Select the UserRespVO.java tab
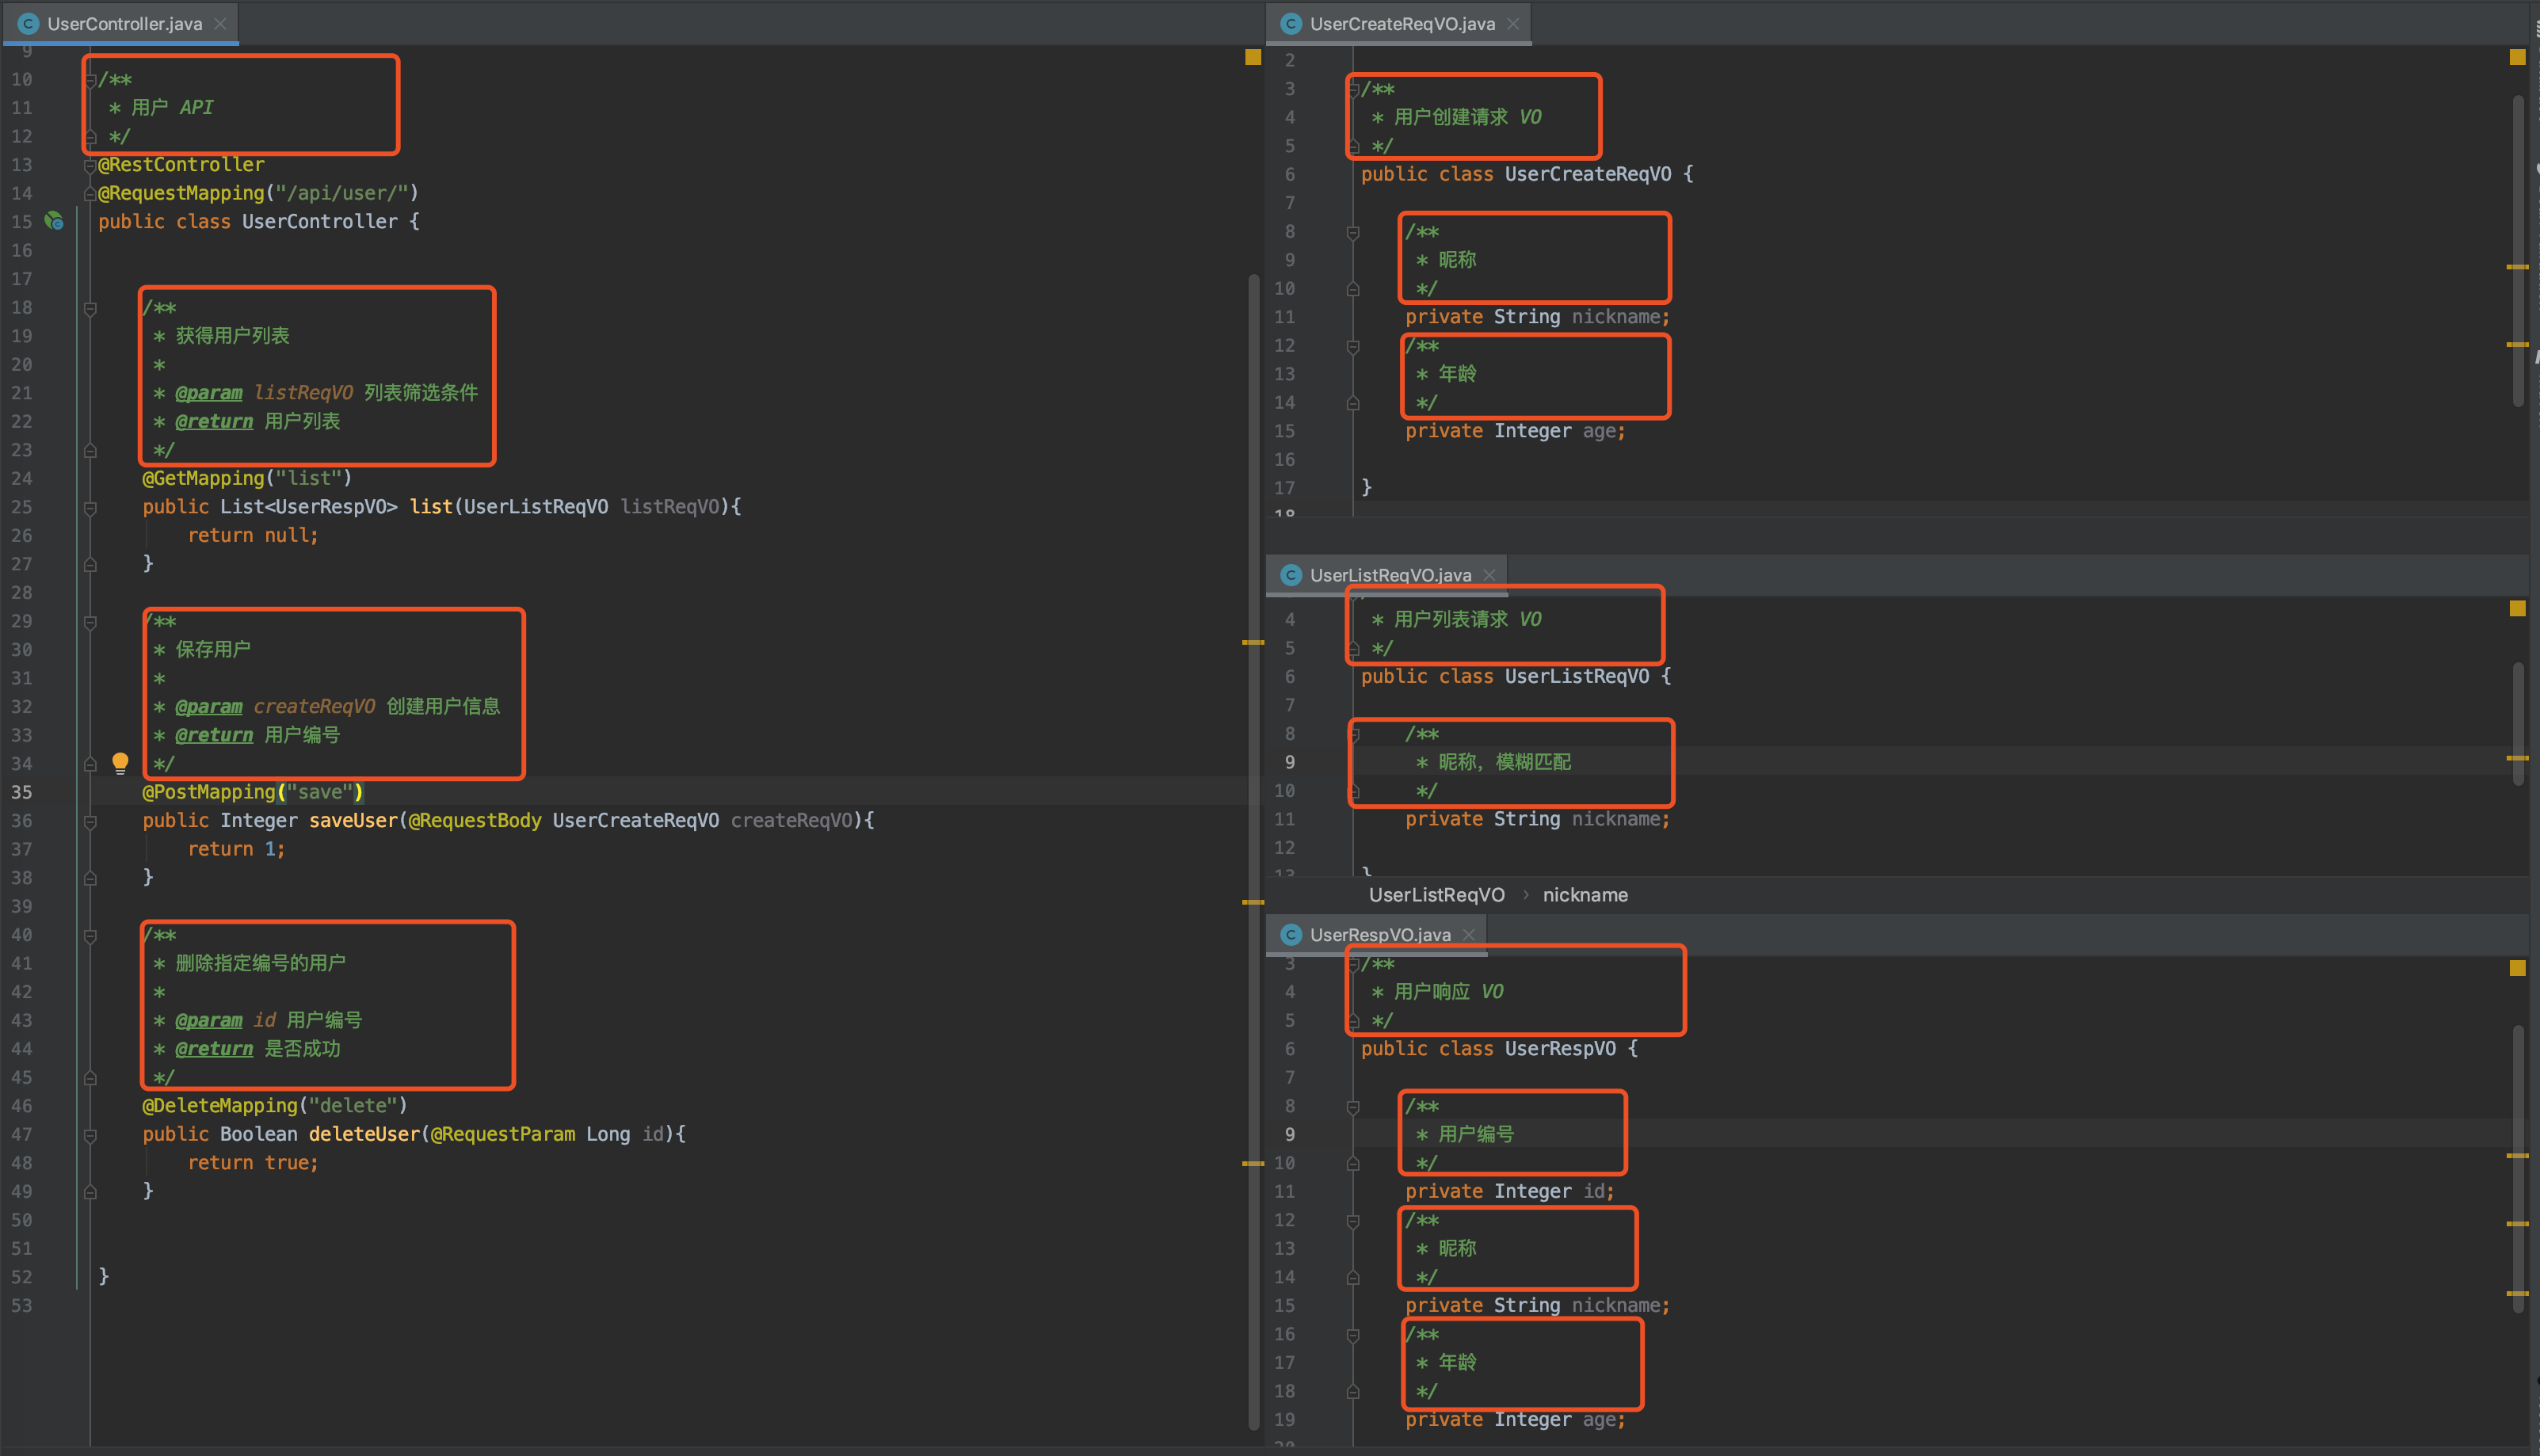2540x1456 pixels. pyautogui.click(x=1379, y=934)
